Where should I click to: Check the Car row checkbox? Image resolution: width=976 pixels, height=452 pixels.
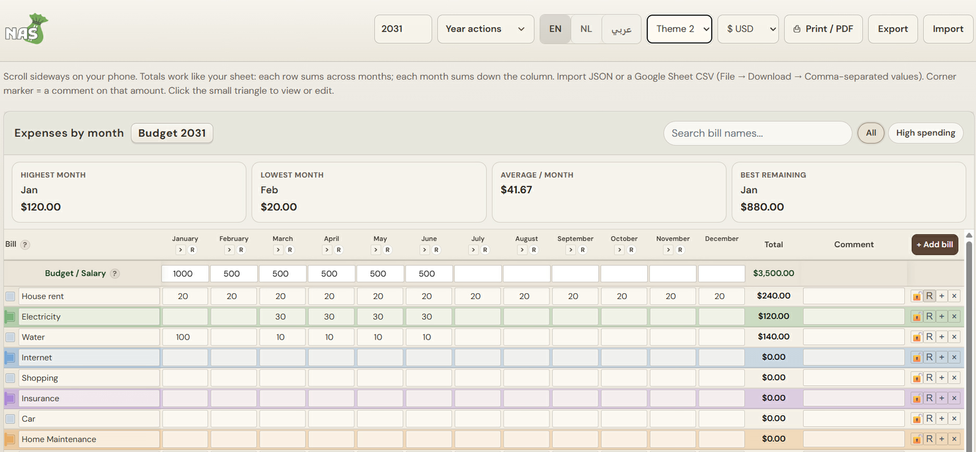coord(10,419)
